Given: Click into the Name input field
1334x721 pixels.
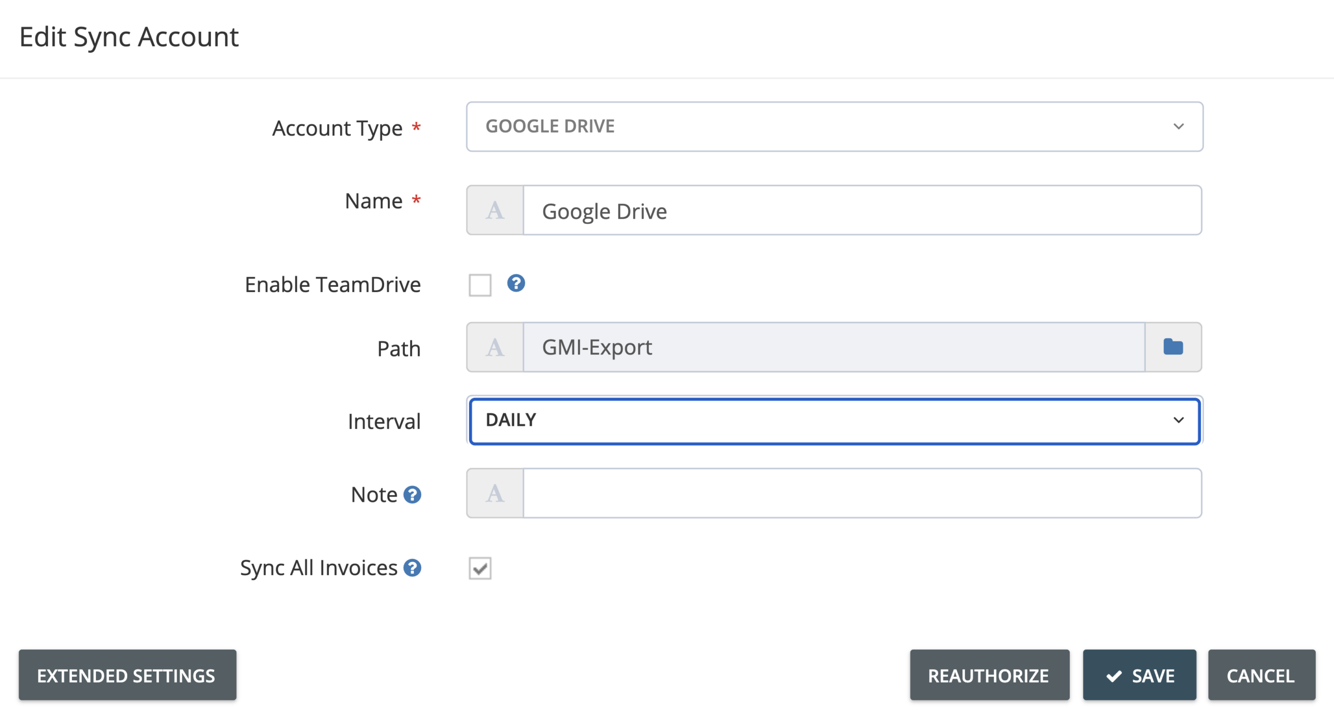Looking at the screenshot, I should tap(862, 210).
